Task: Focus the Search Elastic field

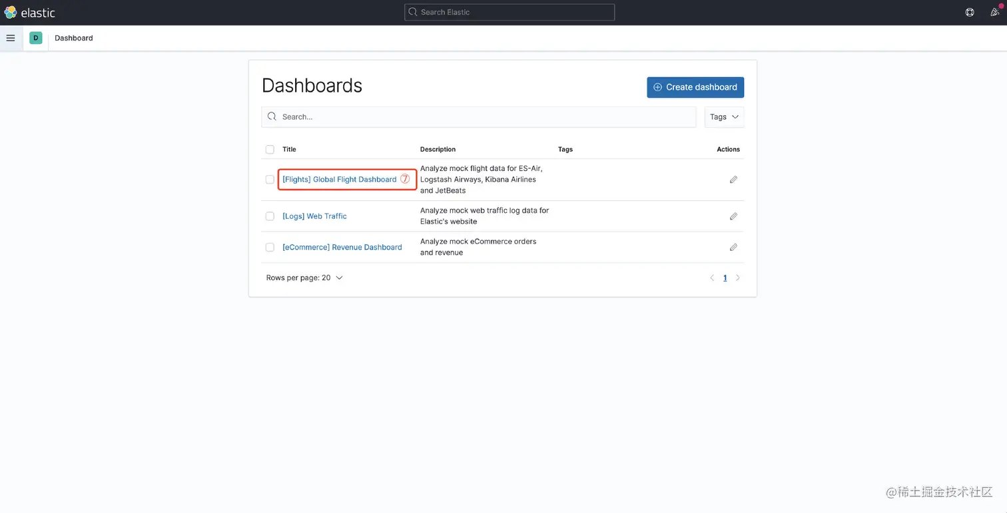Action: click(x=509, y=12)
